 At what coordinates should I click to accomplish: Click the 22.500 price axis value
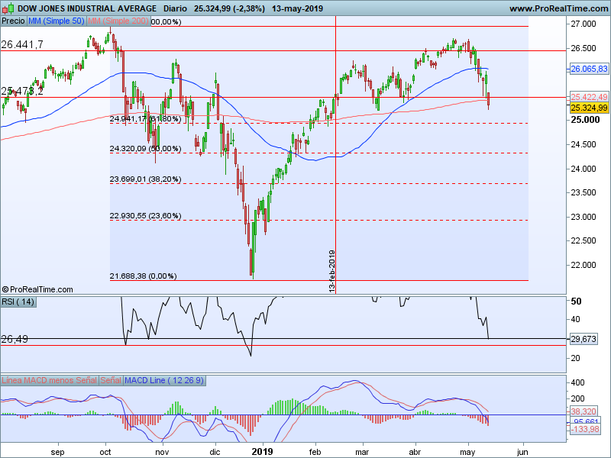pyautogui.click(x=584, y=240)
